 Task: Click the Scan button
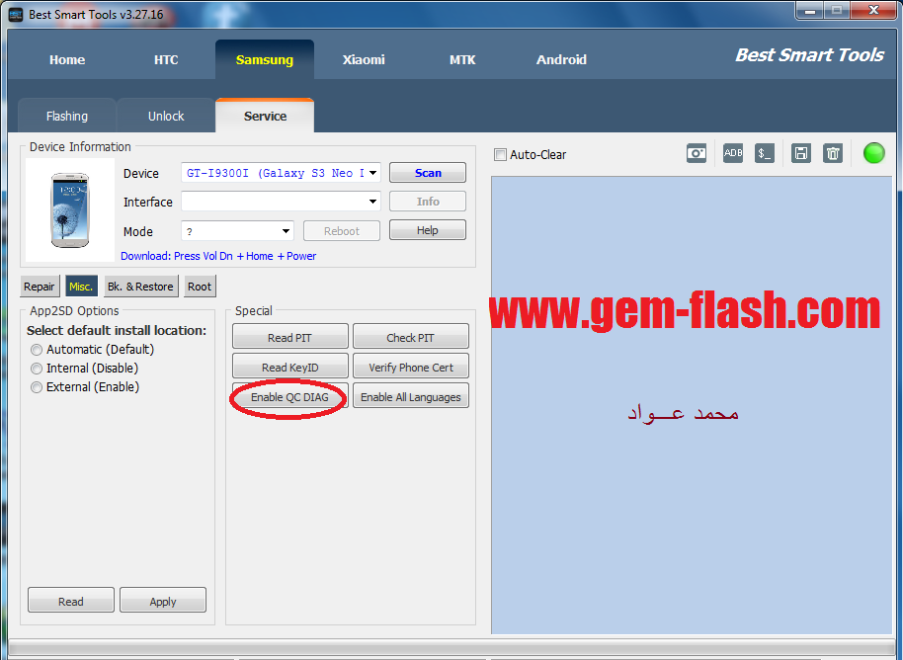pyautogui.click(x=428, y=173)
